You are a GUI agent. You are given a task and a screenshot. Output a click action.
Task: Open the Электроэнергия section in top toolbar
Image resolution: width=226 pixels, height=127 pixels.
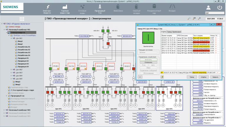pos(47,9)
